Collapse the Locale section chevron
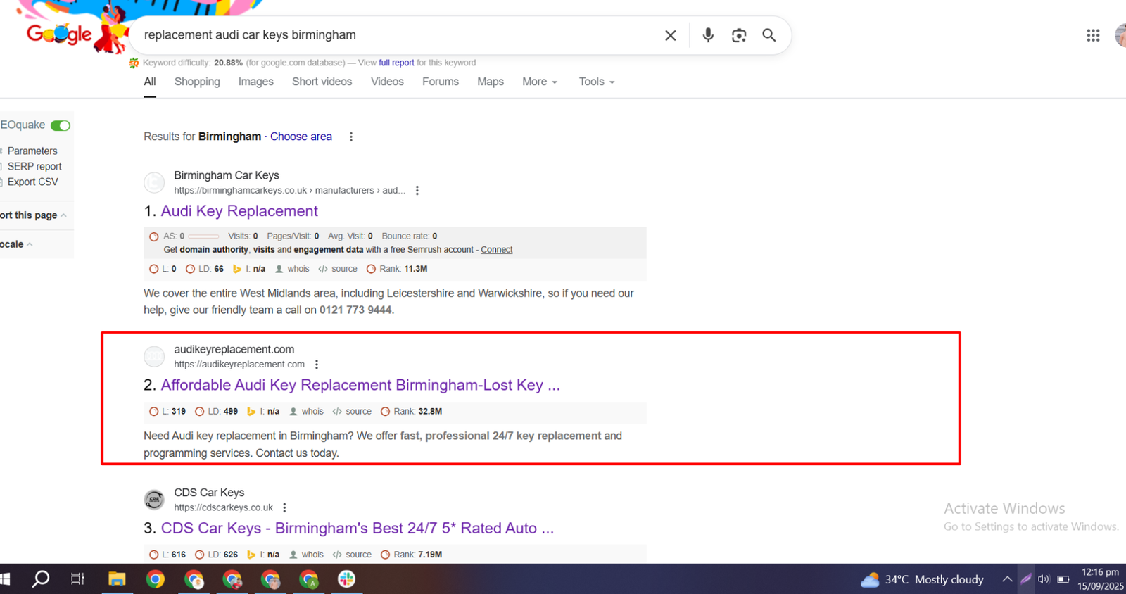The width and height of the screenshot is (1126, 594). point(30,244)
